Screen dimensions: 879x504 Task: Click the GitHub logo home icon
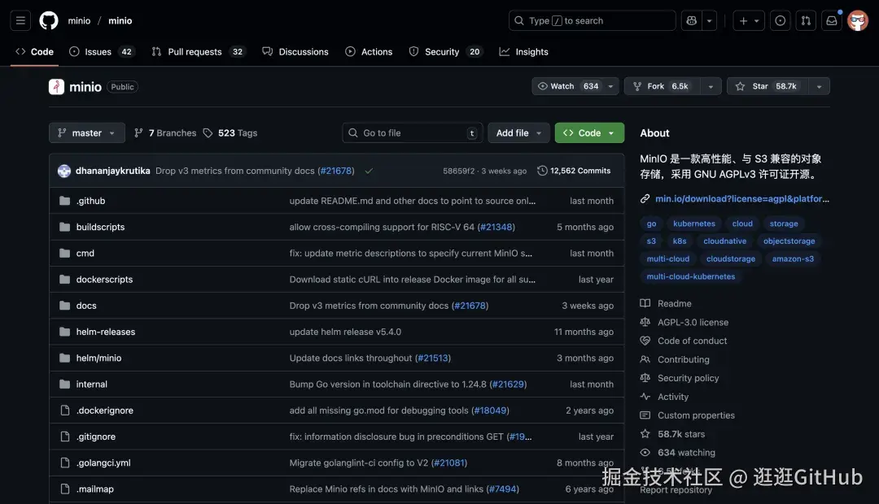(x=49, y=21)
